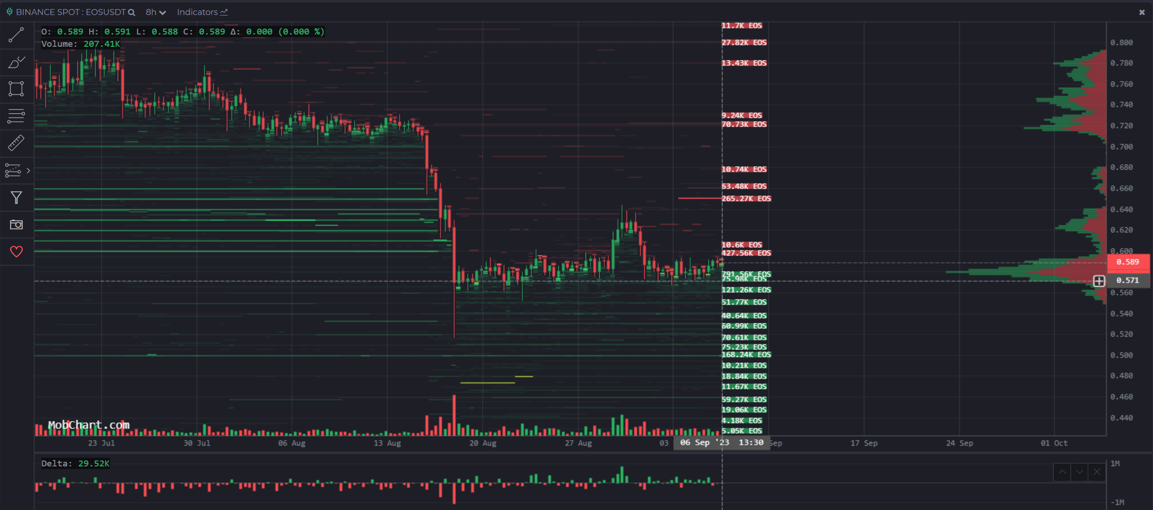Image resolution: width=1153 pixels, height=510 pixels.
Task: Open the filter funnel tool
Action: pos(16,198)
